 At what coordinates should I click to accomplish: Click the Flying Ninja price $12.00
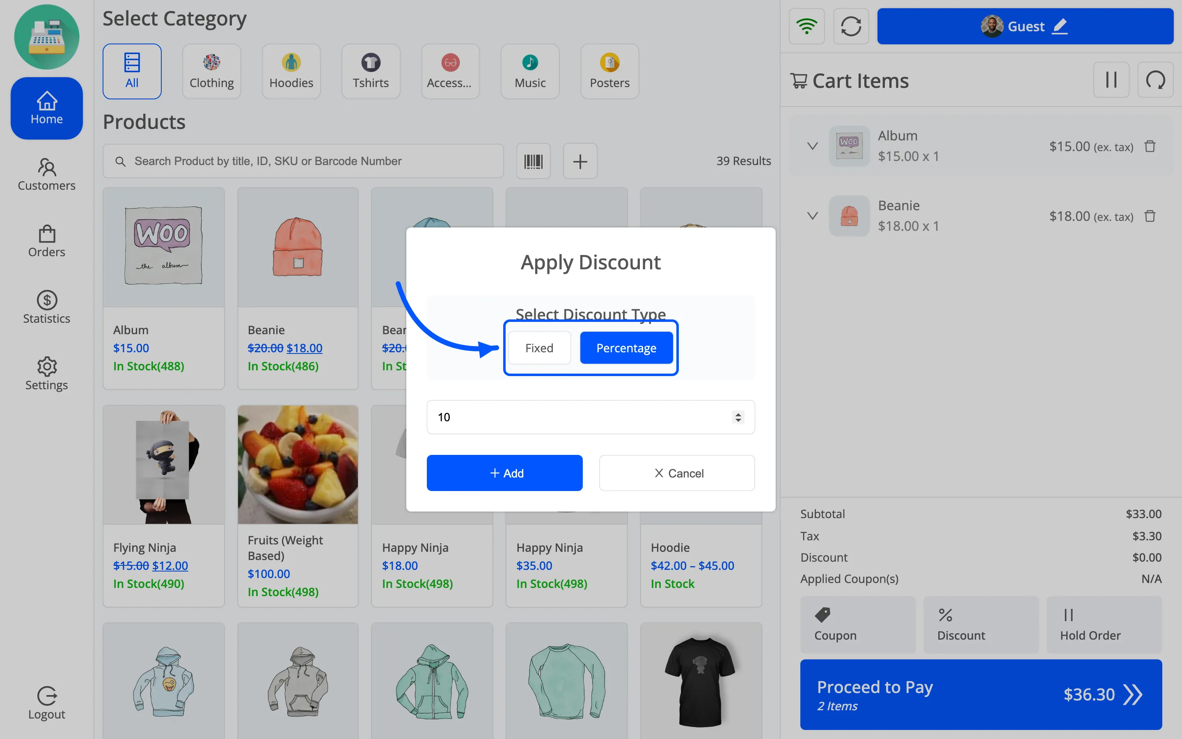tap(170, 565)
